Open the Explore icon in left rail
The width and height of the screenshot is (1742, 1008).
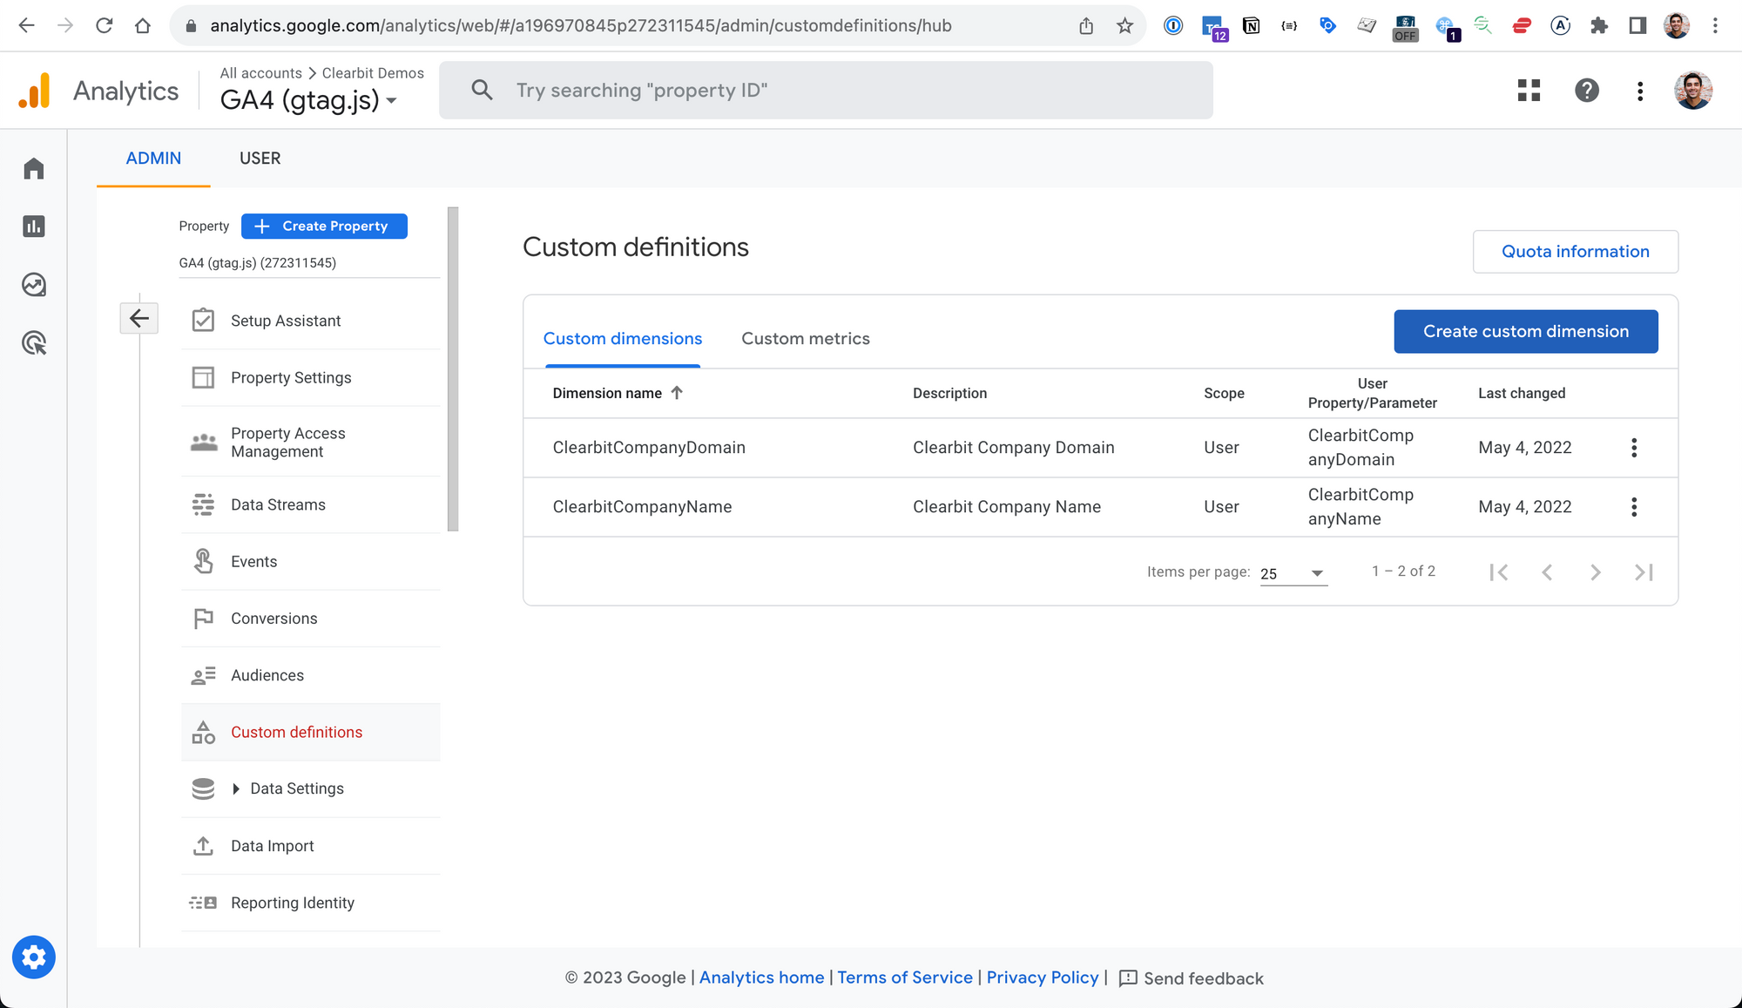point(33,285)
